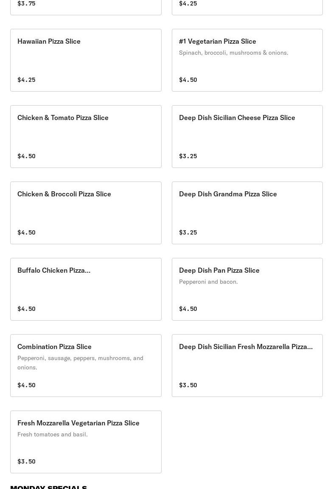
Task: Open the Buffalo Chicken Pizza item
Action: [86, 289]
